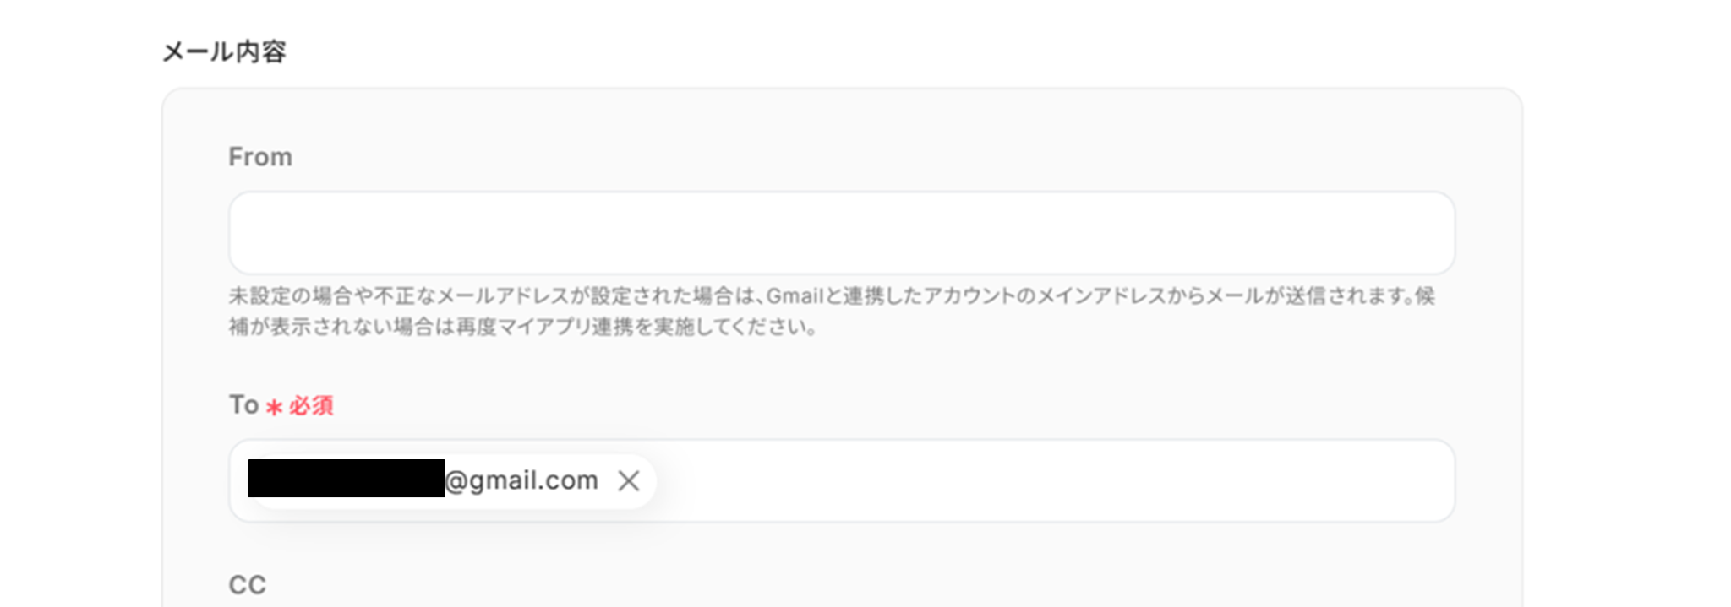The height and width of the screenshot is (607, 1731).
Task: Click the From field label
Action: click(260, 157)
